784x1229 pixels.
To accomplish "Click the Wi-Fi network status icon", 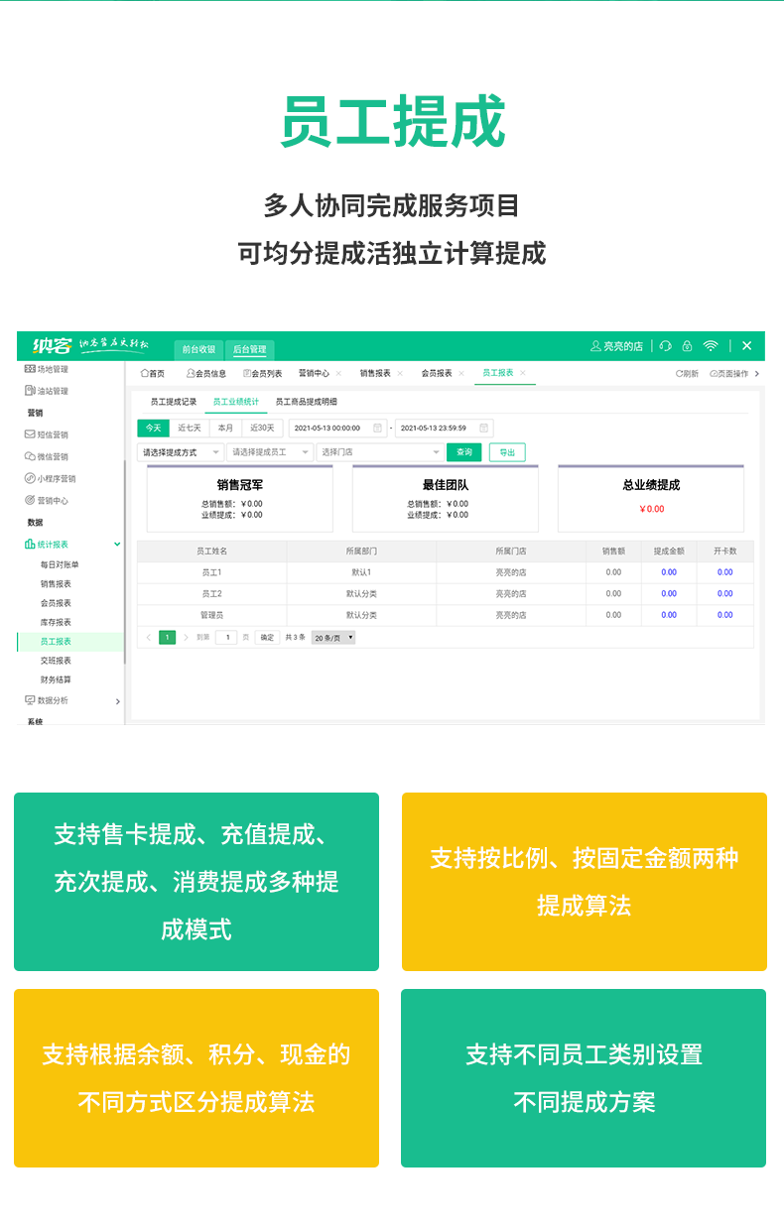I will click(x=711, y=346).
